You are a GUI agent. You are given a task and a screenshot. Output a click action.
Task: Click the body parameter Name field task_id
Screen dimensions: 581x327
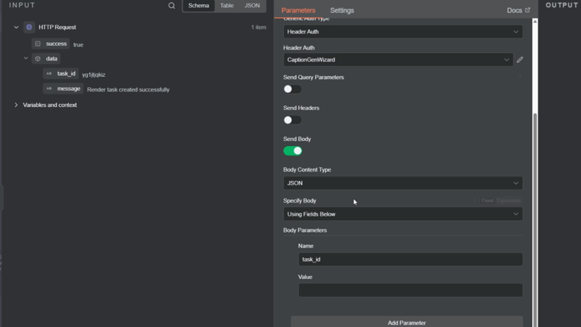(410, 259)
